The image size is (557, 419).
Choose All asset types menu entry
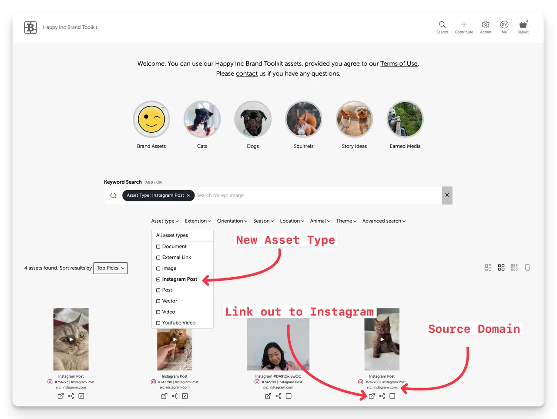click(172, 235)
